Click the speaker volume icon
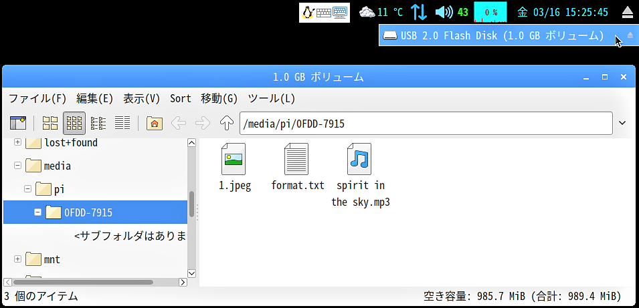The image size is (639, 308). pyautogui.click(x=444, y=12)
